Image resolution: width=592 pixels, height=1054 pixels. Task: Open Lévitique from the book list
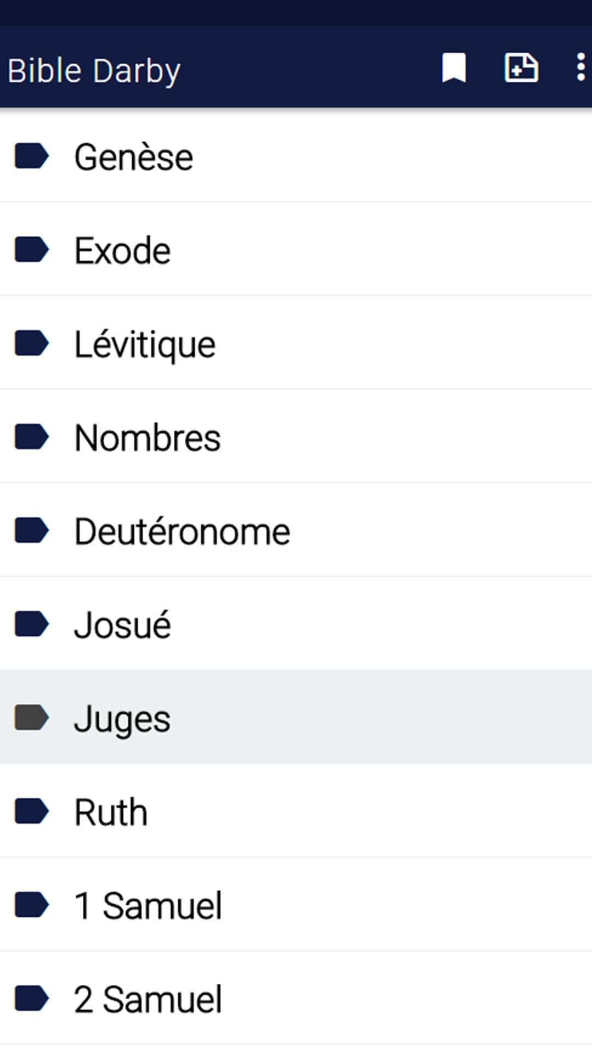click(145, 345)
